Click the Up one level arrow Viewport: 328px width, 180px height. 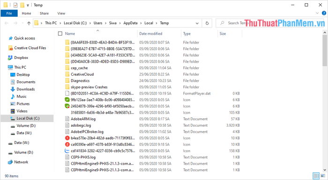point(29,23)
